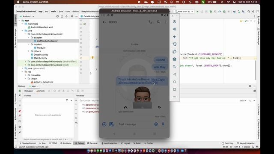Click the emulator volume up icon
The height and width of the screenshot is (154, 274).
pyautogui.click(x=174, y=29)
